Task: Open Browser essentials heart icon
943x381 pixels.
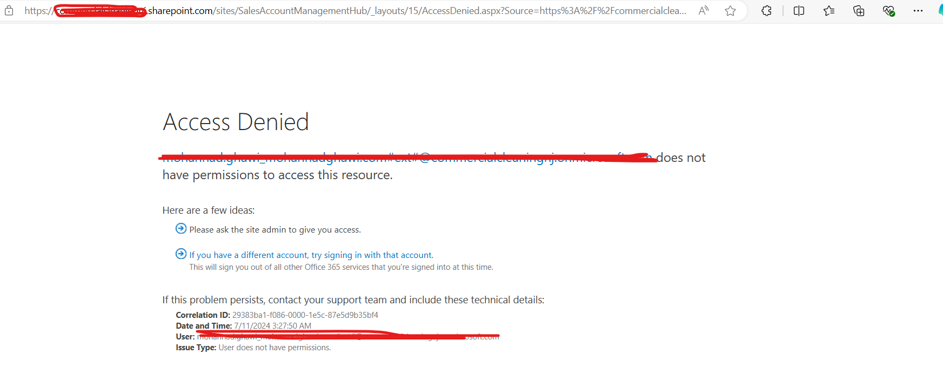Action: click(888, 11)
